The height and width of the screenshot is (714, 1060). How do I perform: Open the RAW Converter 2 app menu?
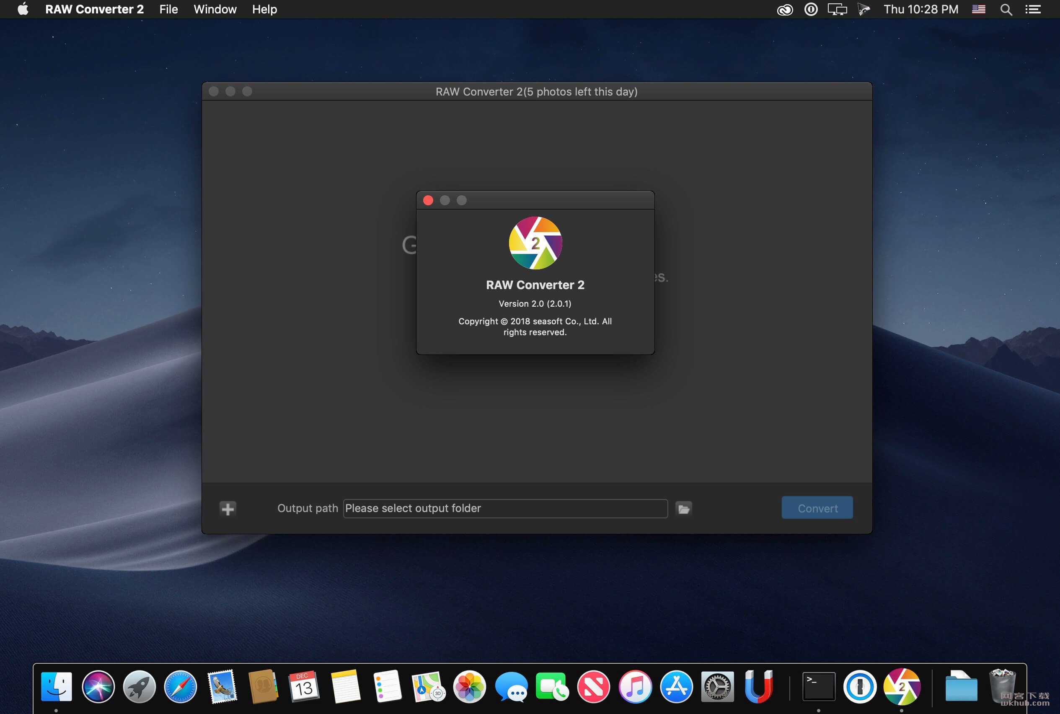tap(94, 9)
